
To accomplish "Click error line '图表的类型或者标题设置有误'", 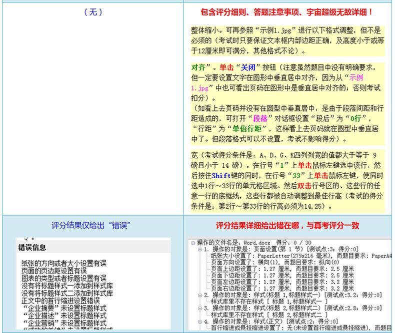I will [x=63, y=278].
